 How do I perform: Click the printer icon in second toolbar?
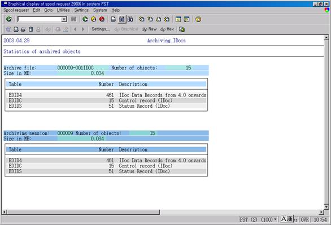(23, 29)
